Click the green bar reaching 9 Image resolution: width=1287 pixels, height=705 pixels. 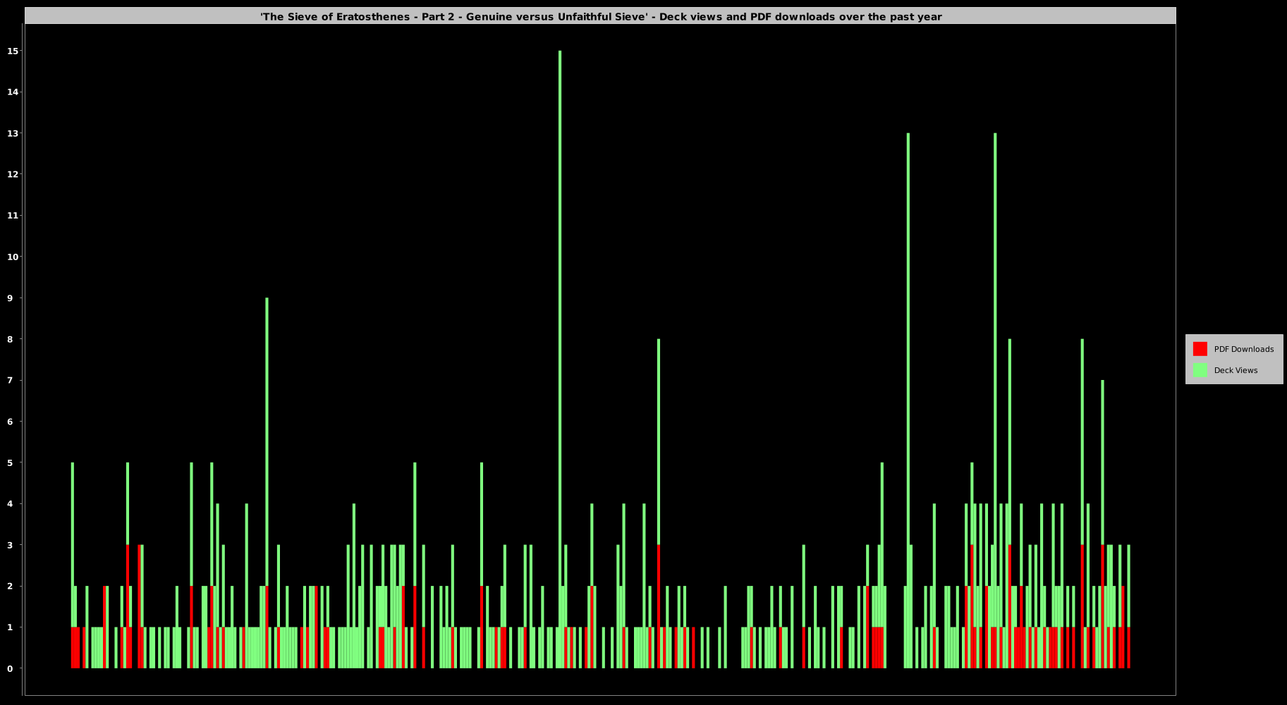[x=267, y=442]
